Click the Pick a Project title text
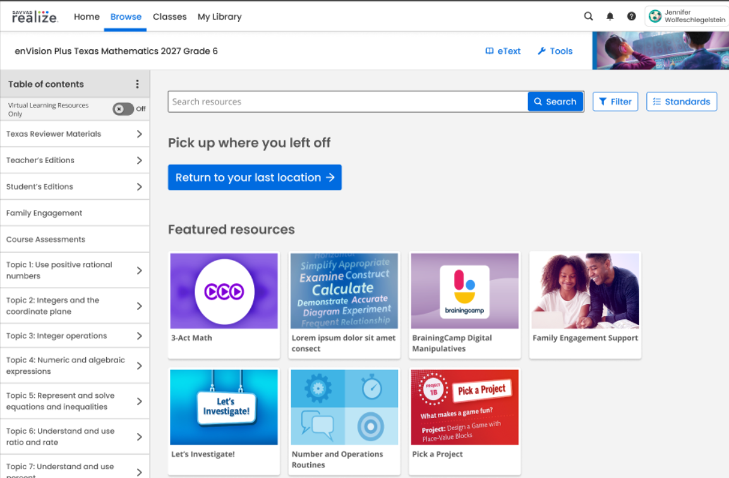Image resolution: width=729 pixels, height=478 pixels. 438,454
